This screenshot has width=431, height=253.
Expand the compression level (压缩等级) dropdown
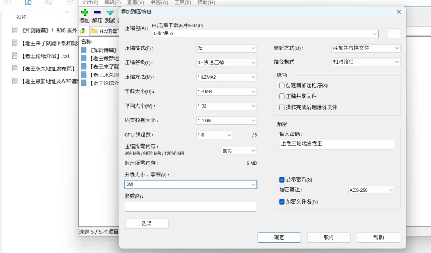(226, 62)
